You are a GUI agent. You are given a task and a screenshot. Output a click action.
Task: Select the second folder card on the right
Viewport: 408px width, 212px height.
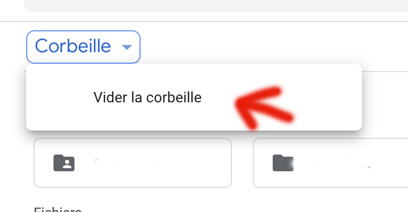click(x=330, y=163)
